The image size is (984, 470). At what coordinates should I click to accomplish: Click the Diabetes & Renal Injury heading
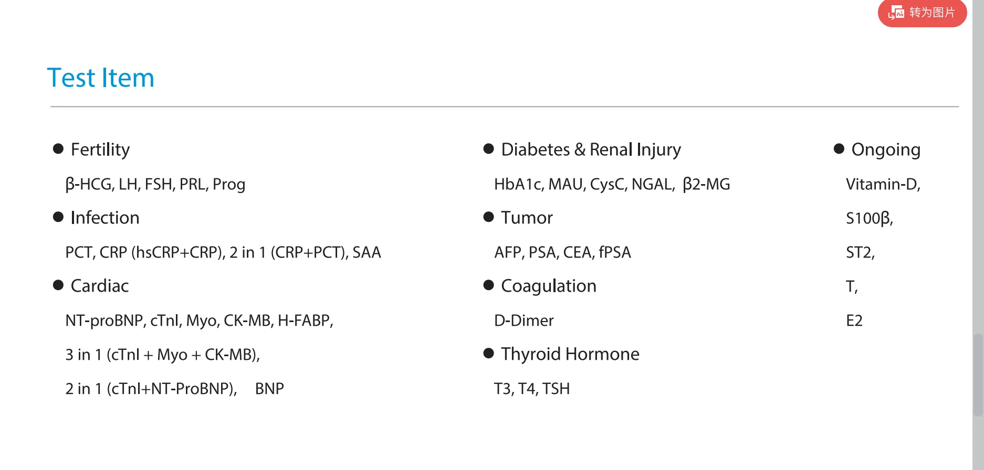coord(591,149)
